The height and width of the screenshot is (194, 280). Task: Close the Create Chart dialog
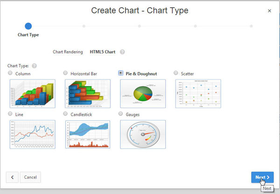point(269,11)
